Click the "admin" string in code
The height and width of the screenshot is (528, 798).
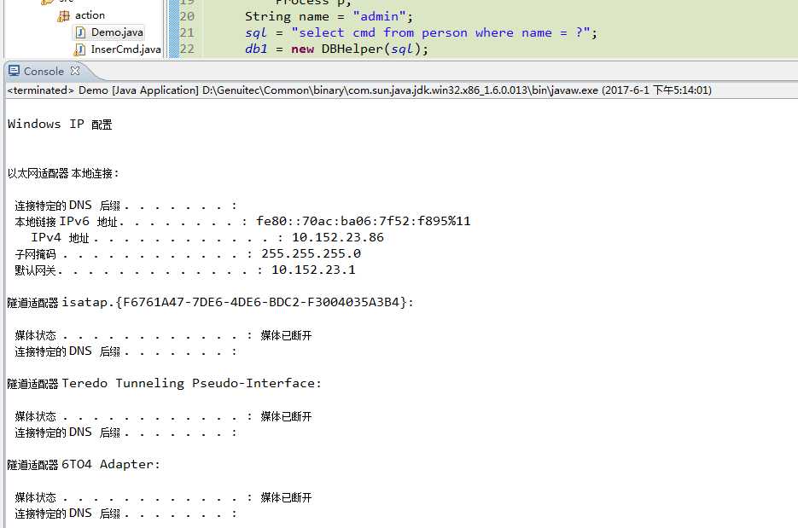(x=379, y=16)
